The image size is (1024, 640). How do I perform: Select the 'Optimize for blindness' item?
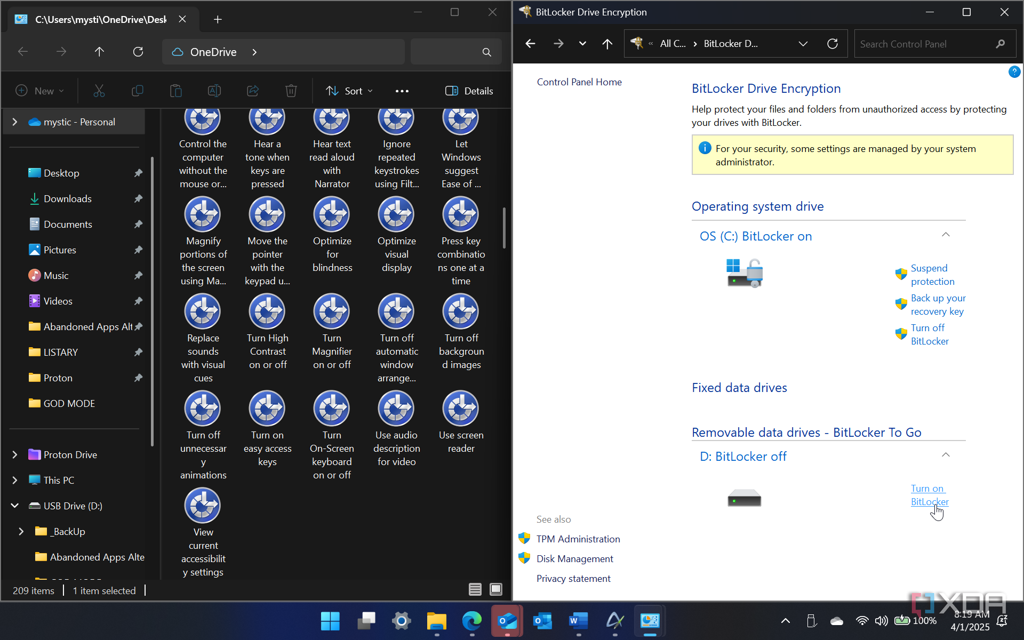tap(332, 235)
